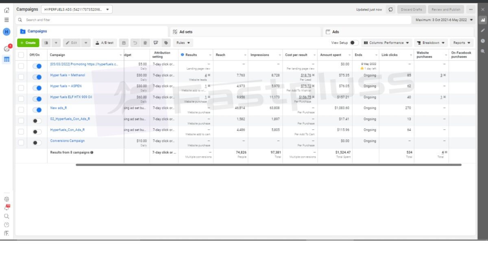Screen dimensions: 488x274
Task: Open Account Overview gauge icon with badge
Action: click(7, 49)
